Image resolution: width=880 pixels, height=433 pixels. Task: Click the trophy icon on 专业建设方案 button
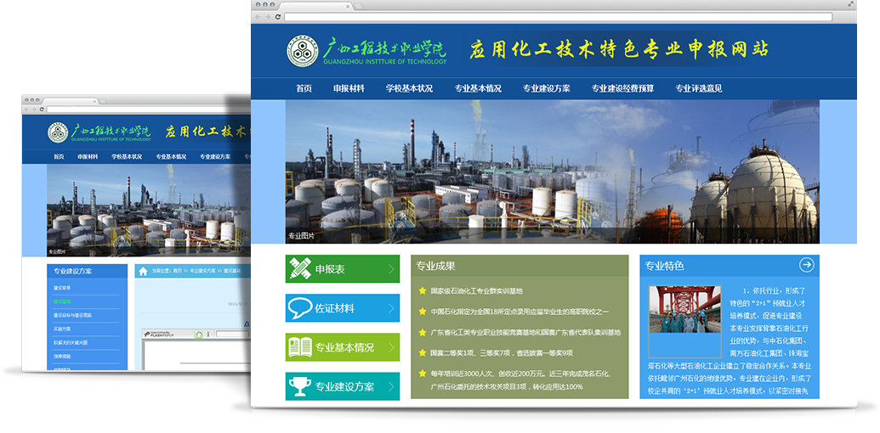[x=300, y=386]
